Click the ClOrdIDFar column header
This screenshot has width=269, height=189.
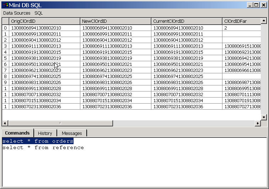(242, 21)
